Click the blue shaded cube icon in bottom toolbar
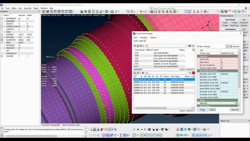 [x=182, y=130]
